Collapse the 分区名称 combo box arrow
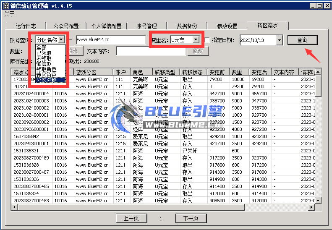Screen dimensions: 332x230 click(61, 39)
